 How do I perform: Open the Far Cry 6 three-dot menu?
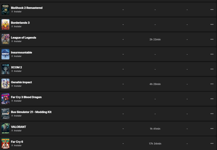[212, 143]
